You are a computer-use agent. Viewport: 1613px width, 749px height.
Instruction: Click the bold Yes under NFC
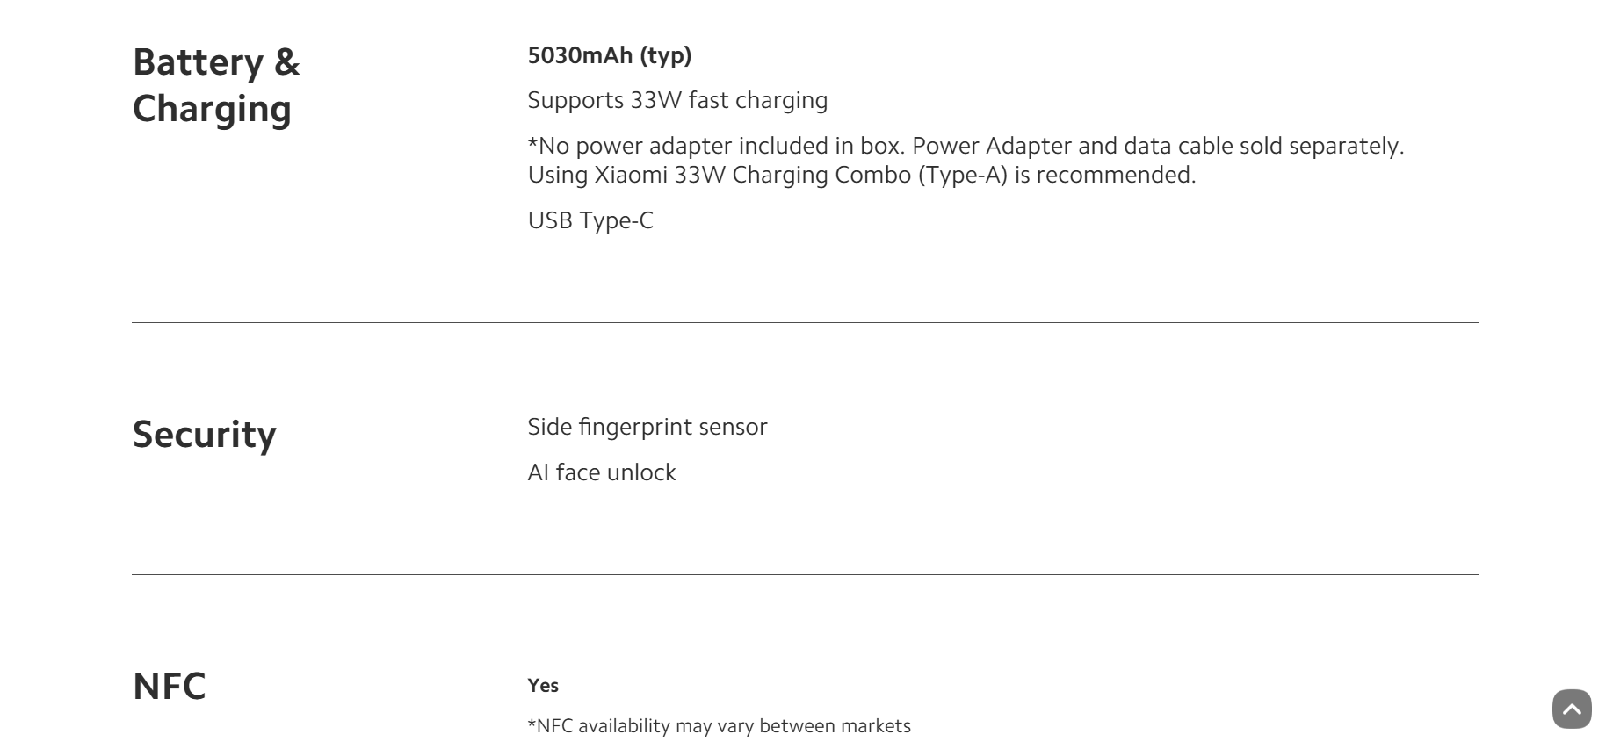(543, 686)
